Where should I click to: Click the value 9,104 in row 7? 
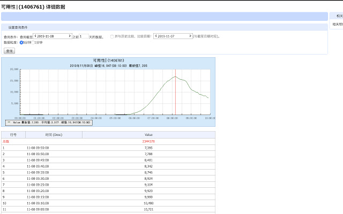coord(148,185)
